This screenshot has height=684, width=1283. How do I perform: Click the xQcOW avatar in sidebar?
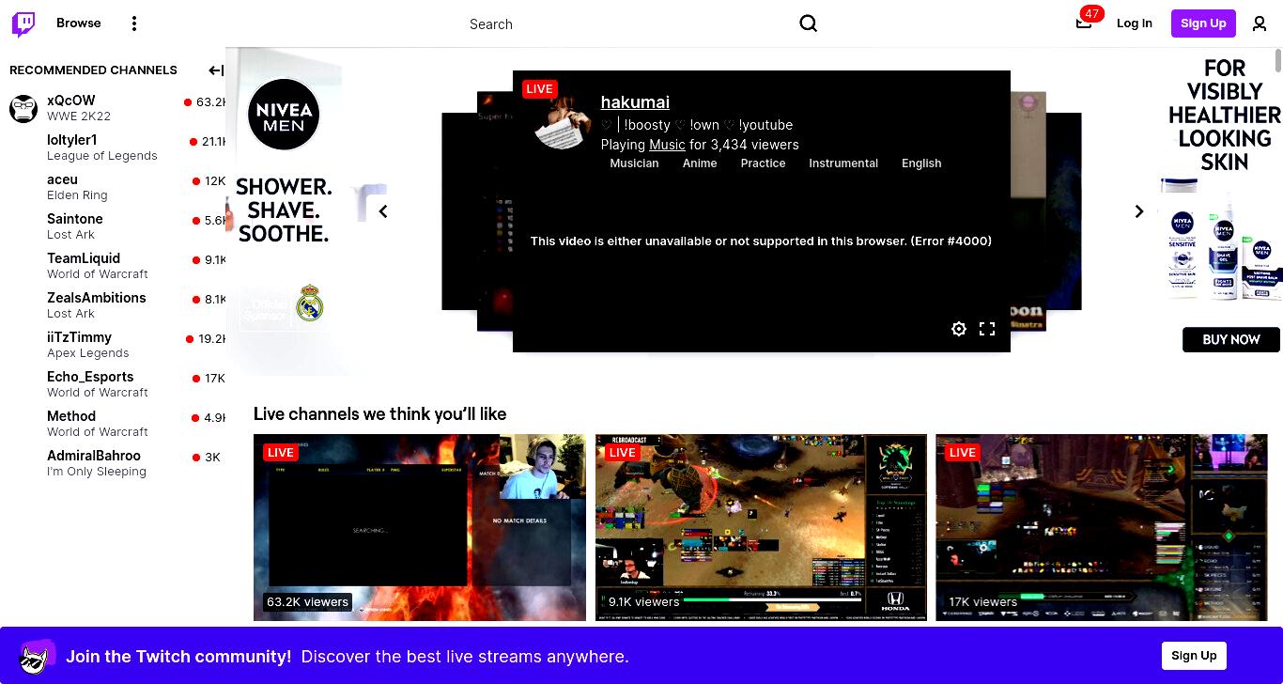[23, 108]
